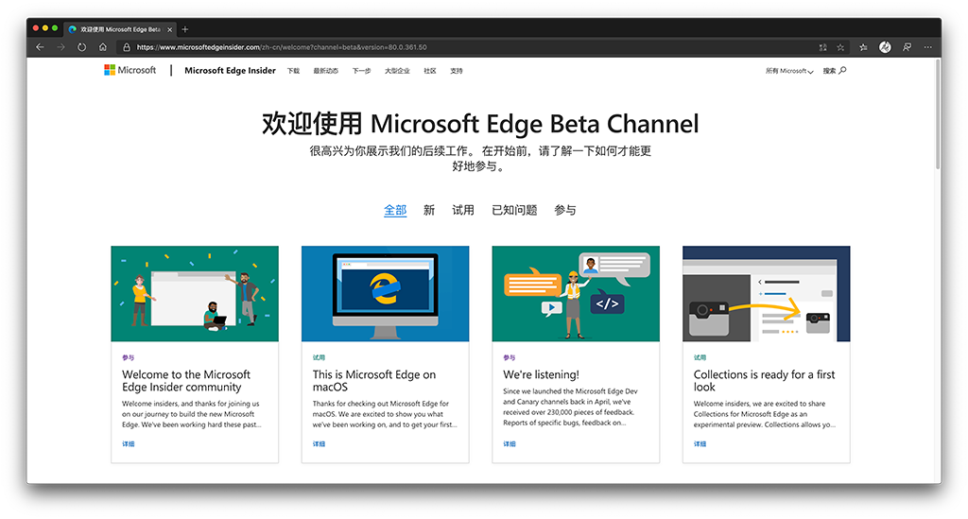
Task: Select the 参与 filter tab
Action: [565, 211]
